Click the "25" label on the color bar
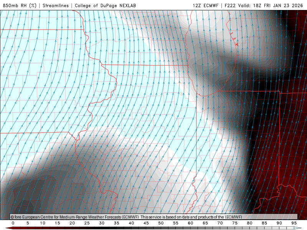This screenshot has height=230, width=307. pyautogui.click(x=87, y=223)
